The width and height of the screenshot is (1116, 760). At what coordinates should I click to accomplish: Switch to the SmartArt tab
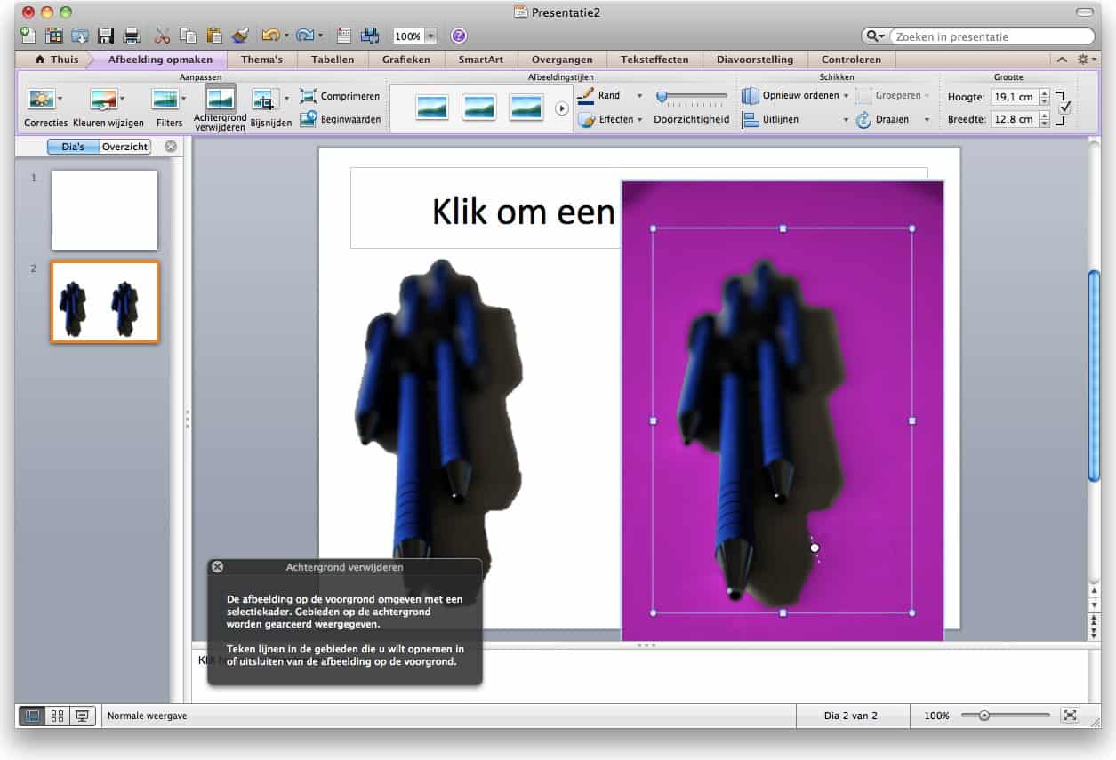[x=480, y=60]
